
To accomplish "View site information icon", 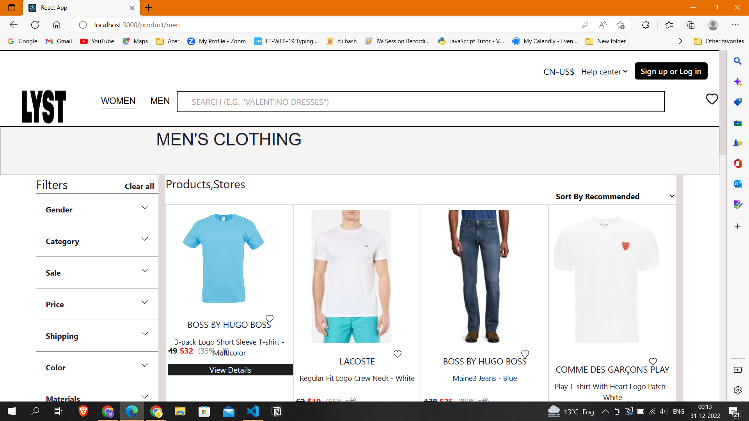I will [83, 25].
